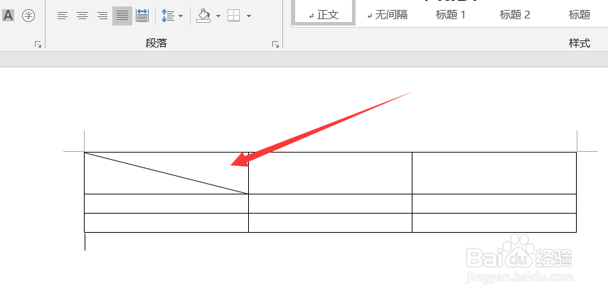Select the 正文 style
Viewport: 608px width, 298px height.
324,13
